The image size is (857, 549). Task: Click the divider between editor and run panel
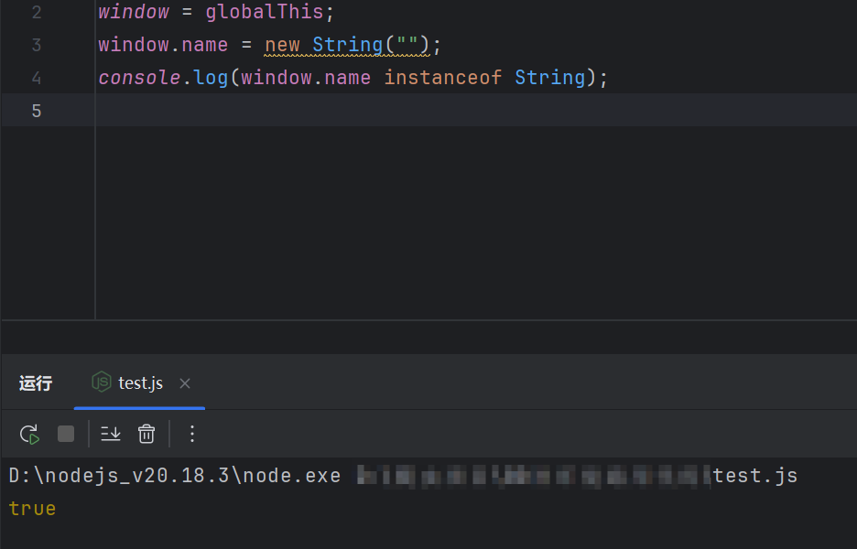[x=428, y=320]
